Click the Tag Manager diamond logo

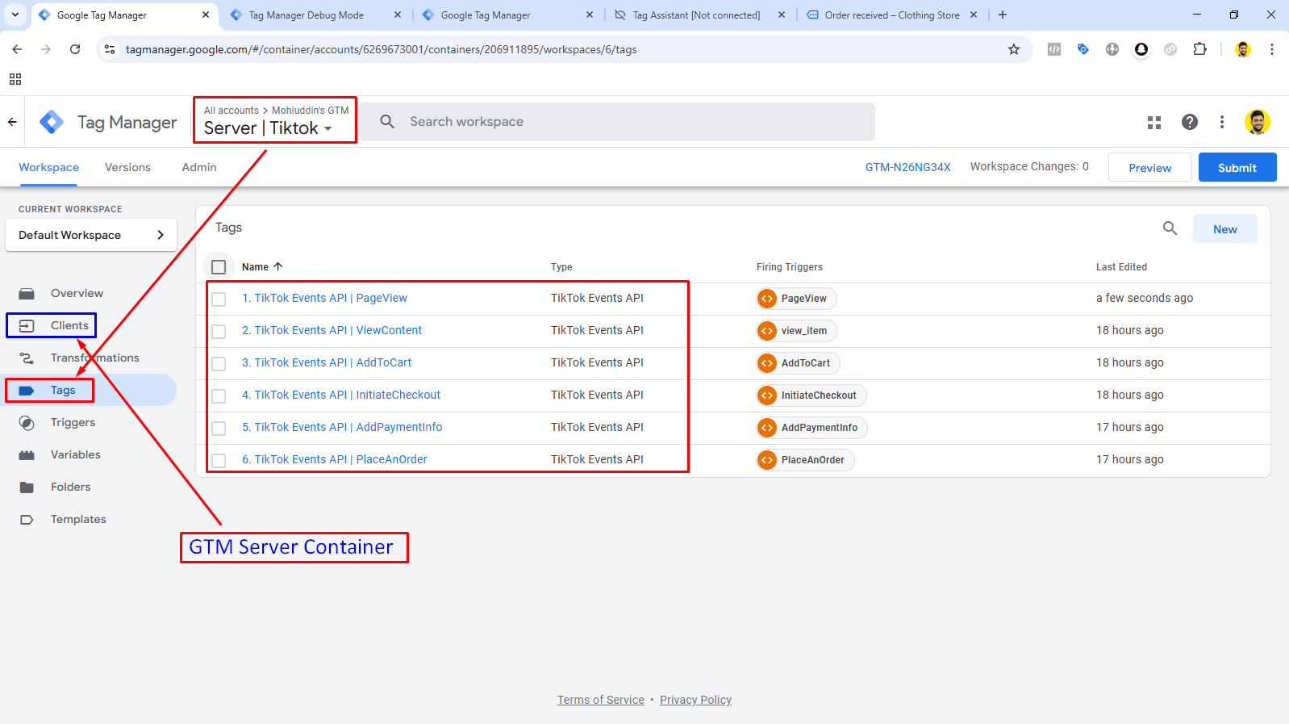(52, 122)
